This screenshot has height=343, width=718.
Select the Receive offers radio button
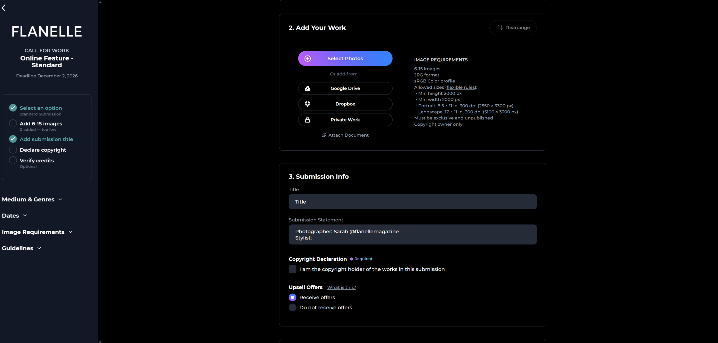pos(293,297)
